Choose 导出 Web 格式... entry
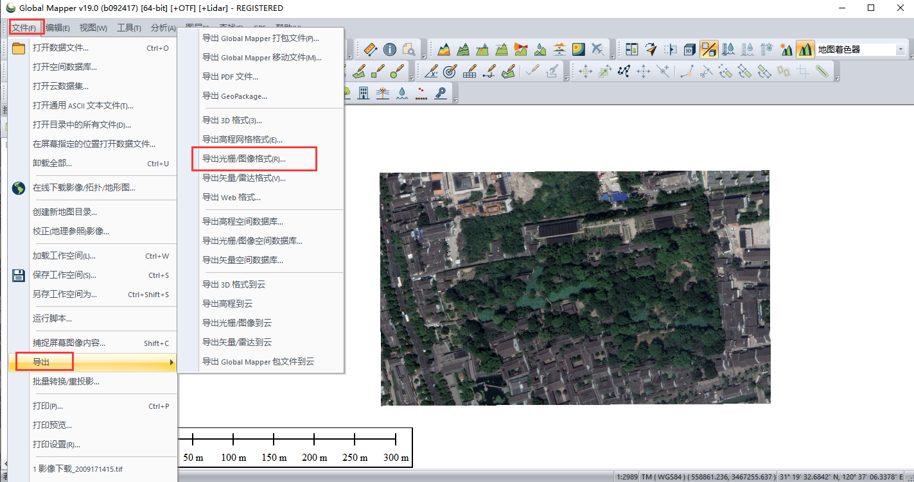 pyautogui.click(x=261, y=197)
